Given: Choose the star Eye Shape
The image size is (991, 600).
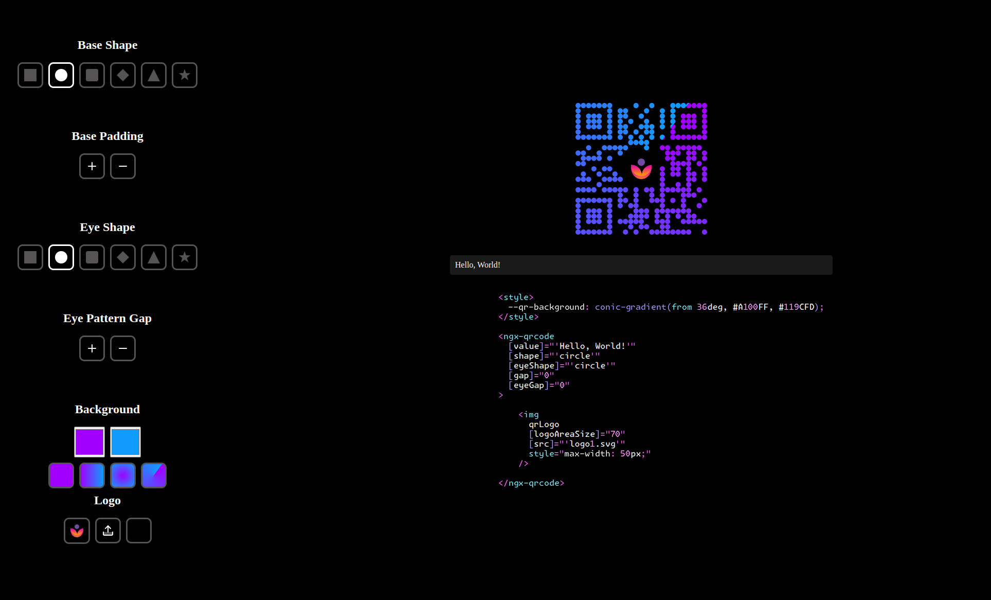Looking at the screenshot, I should pyautogui.click(x=185, y=257).
